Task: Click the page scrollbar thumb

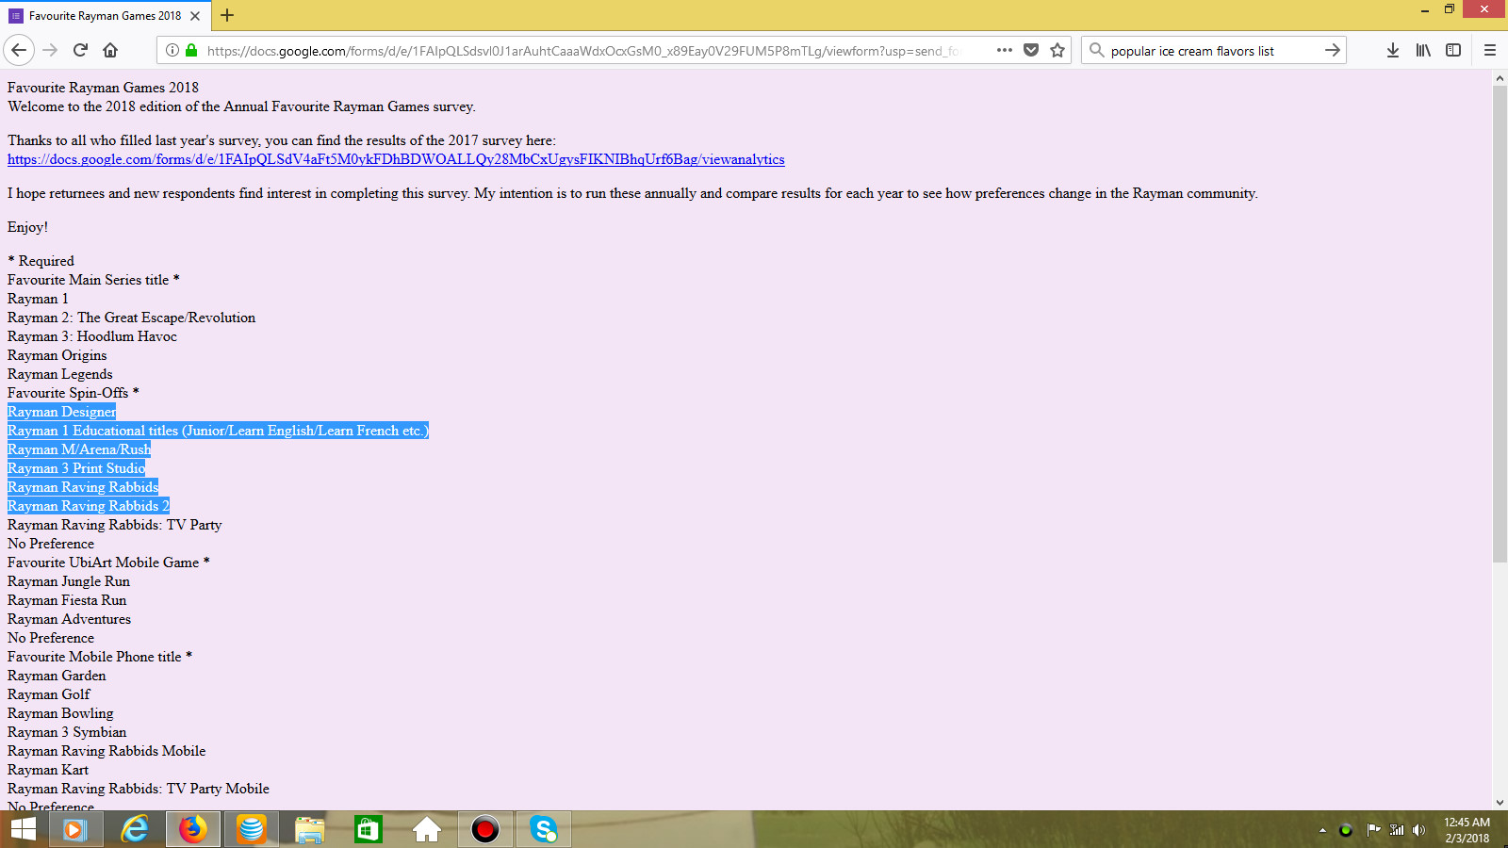Action: pyautogui.click(x=1500, y=324)
